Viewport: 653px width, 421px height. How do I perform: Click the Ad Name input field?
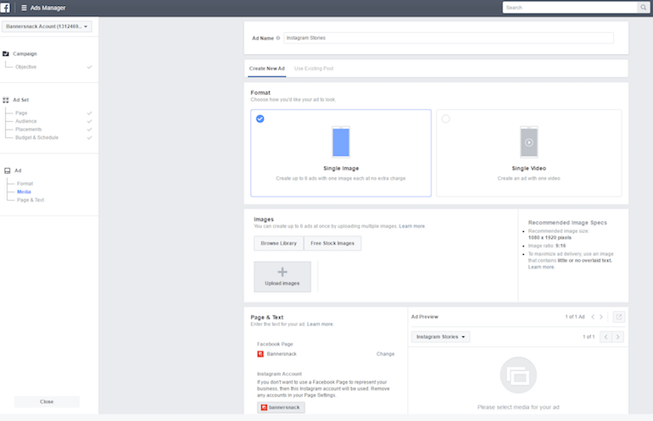tap(449, 38)
